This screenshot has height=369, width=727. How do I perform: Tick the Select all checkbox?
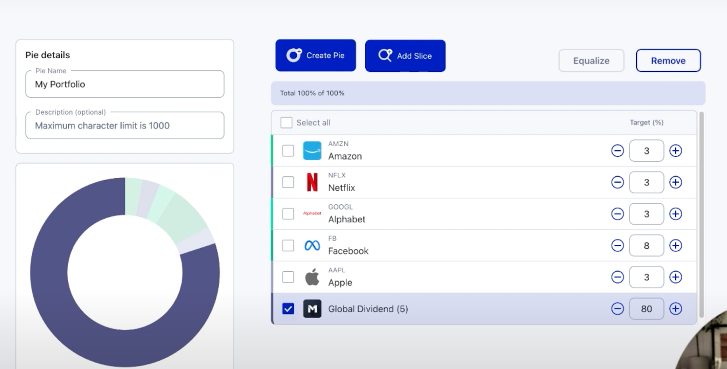point(286,123)
